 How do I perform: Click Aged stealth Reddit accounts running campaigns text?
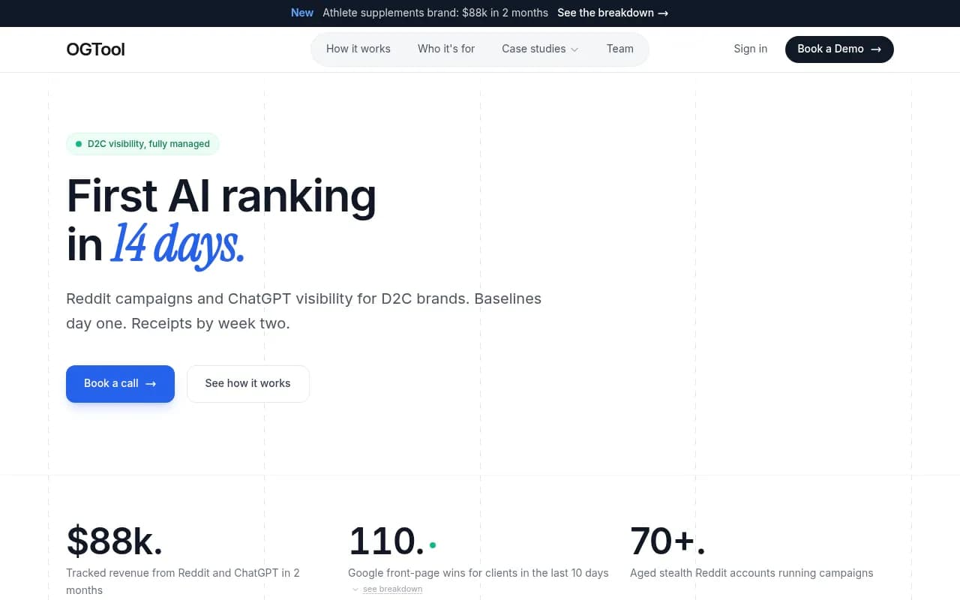pyautogui.click(x=751, y=573)
